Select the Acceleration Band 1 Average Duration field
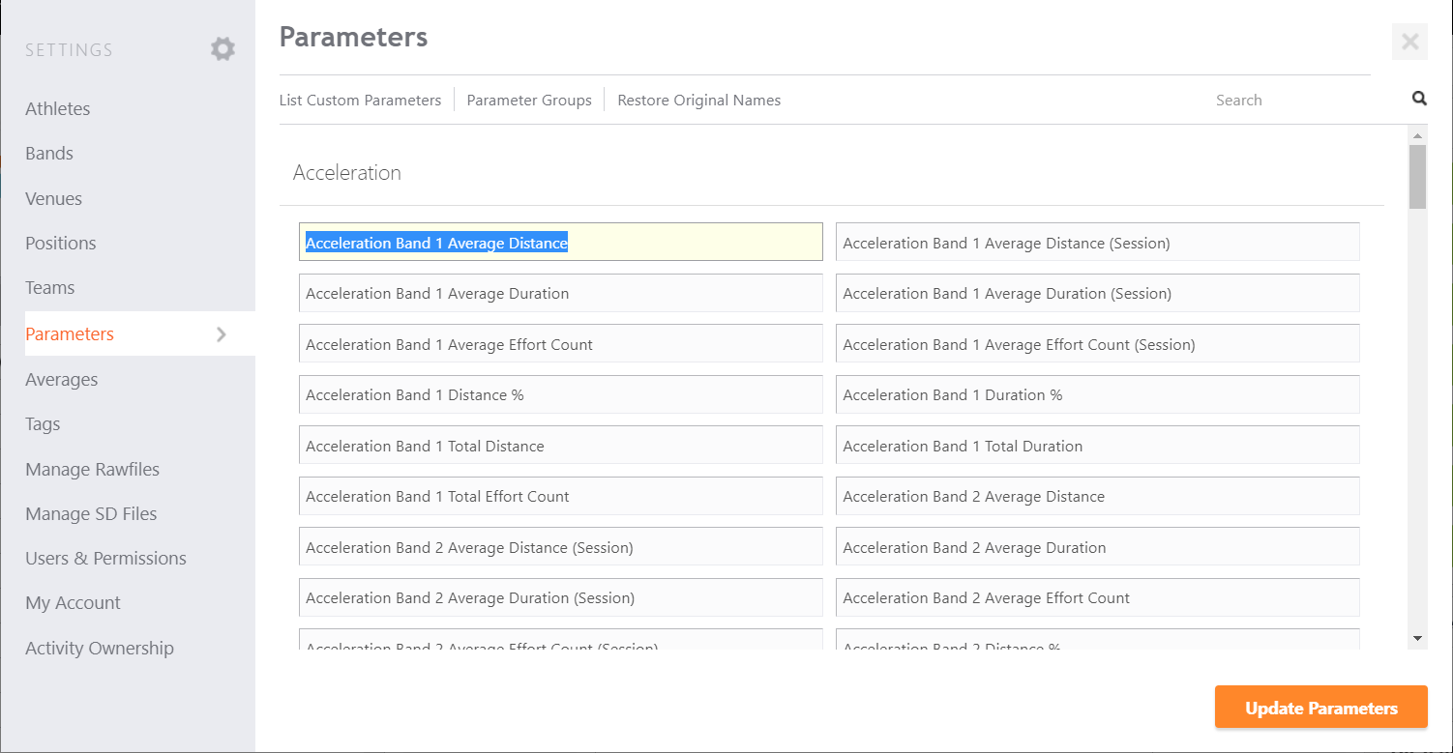Screen dimensions: 1453x753 (561, 293)
